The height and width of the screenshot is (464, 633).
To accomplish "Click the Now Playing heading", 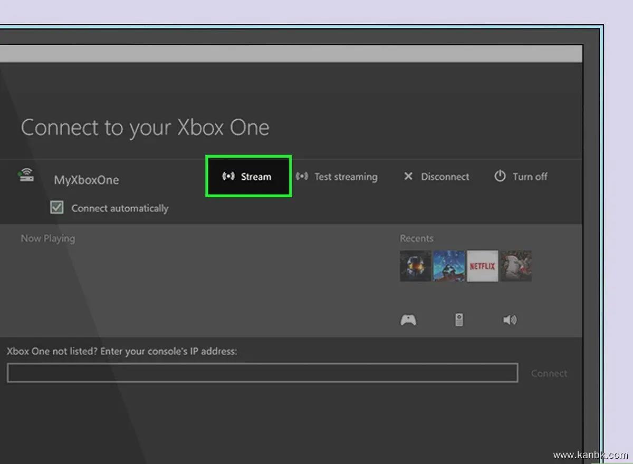I will (x=47, y=238).
